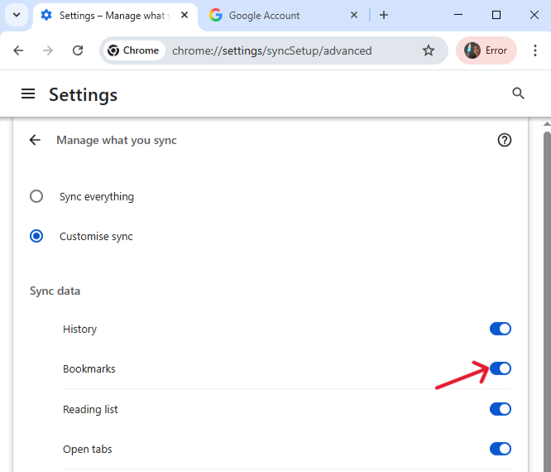The height and width of the screenshot is (472, 551).
Task: Switch to the Settings tab
Action: click(114, 16)
